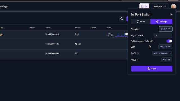Click the Status column header

click(x=109, y=27)
